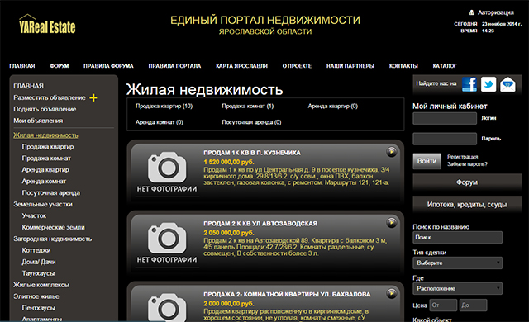The height and width of the screenshot is (322, 529).
Task: Open Посуточная аренда (0) category link
Action: [x=251, y=122]
